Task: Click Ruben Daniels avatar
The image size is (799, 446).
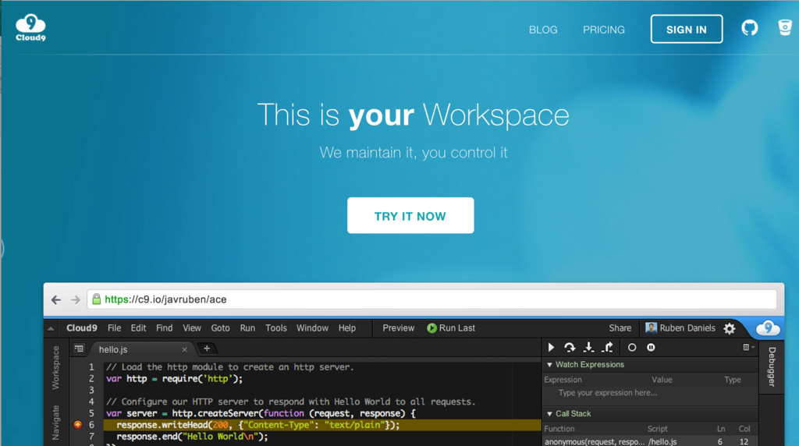Action: click(651, 328)
